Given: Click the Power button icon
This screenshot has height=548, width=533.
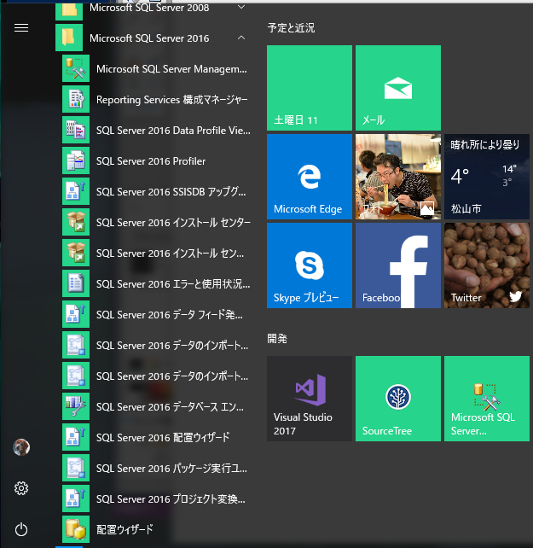Looking at the screenshot, I should click(21, 529).
